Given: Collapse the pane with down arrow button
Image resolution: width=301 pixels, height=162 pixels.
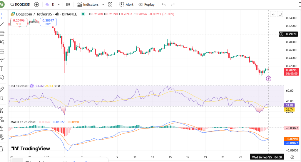Looking at the screenshot, I should pyautogui.click(x=273, y=14).
